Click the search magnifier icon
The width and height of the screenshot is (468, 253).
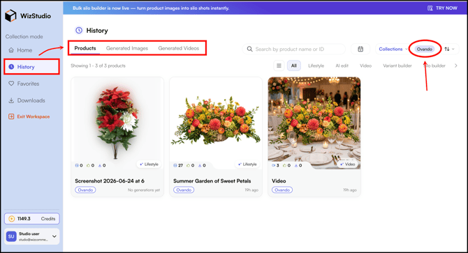point(249,49)
